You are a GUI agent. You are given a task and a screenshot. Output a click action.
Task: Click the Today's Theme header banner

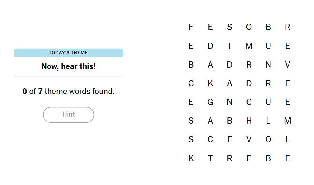point(68,53)
